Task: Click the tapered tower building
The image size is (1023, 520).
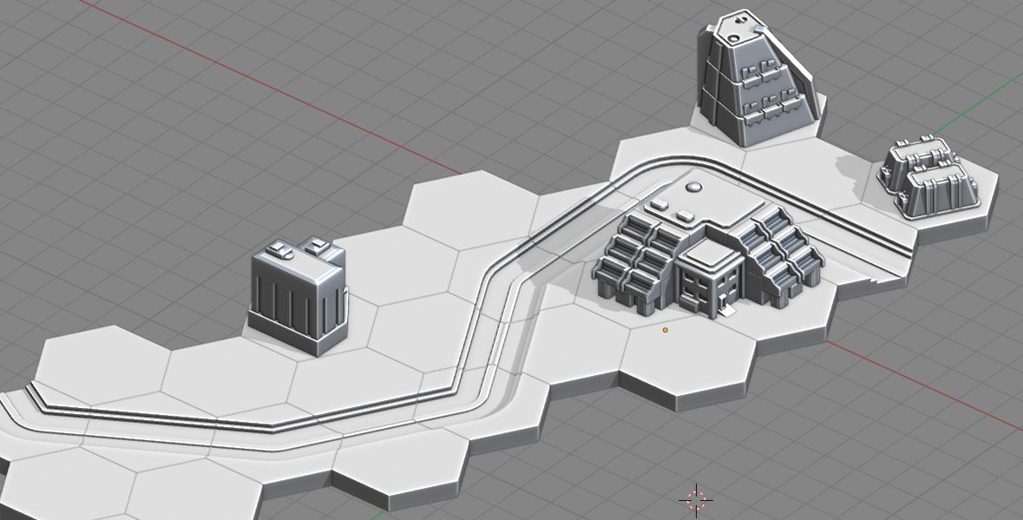Action: (x=757, y=87)
